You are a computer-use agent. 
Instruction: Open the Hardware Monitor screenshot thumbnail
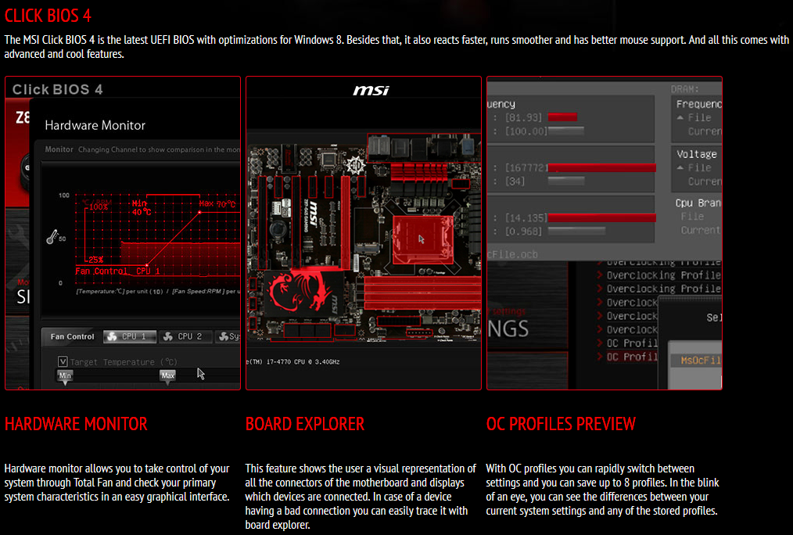(x=123, y=233)
